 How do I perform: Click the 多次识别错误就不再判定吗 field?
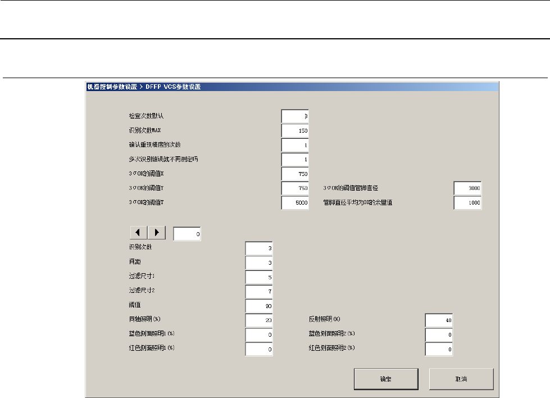[295, 159]
